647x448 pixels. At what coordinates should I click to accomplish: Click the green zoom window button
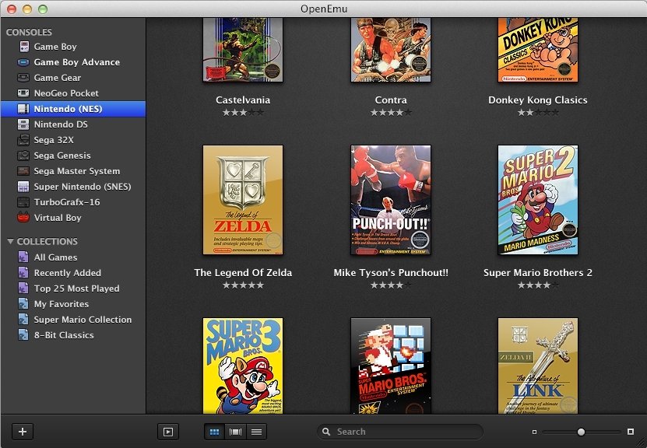(43, 9)
